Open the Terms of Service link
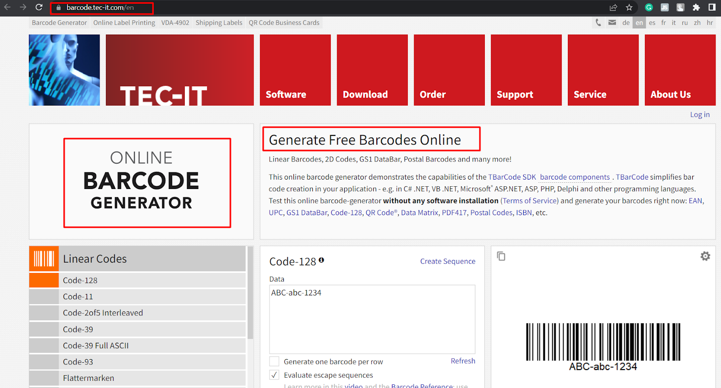 (529, 201)
